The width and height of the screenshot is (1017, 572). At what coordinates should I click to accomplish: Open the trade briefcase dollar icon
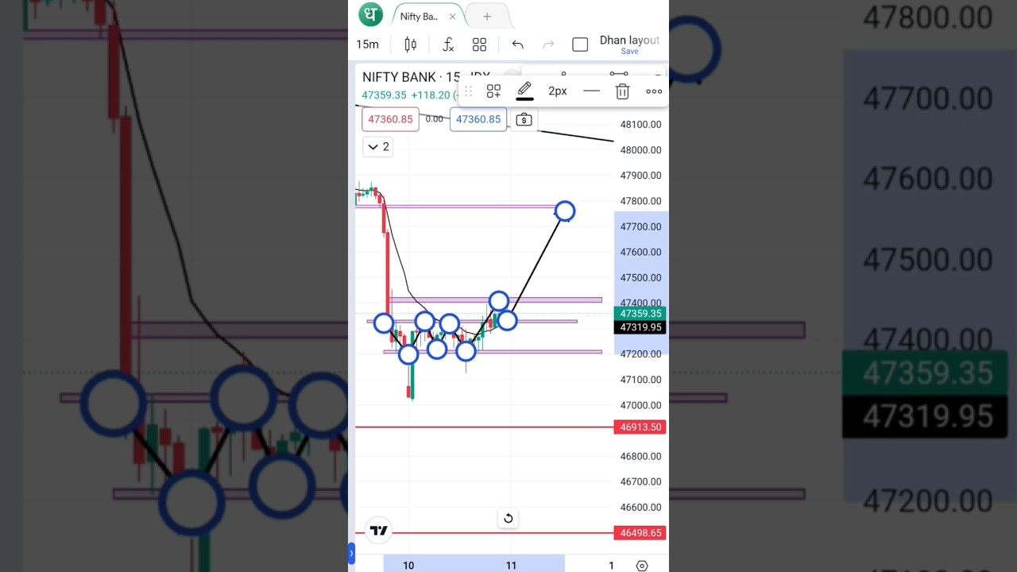click(x=524, y=120)
